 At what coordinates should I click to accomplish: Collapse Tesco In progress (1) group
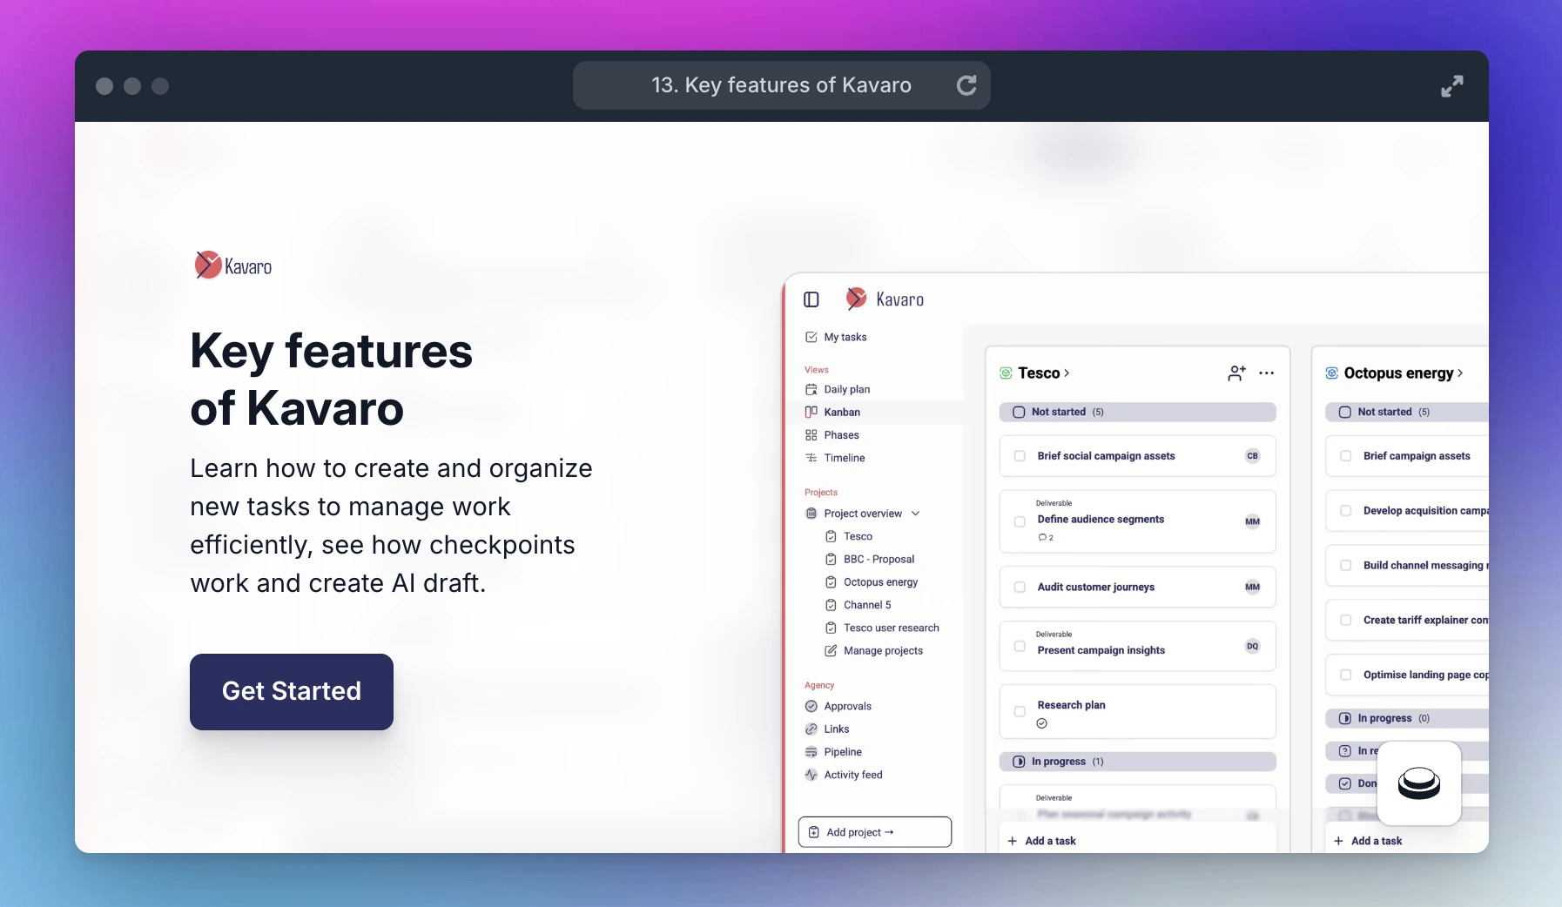(x=1138, y=762)
